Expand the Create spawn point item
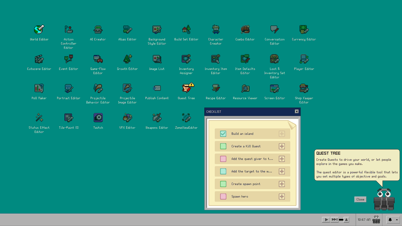402x226 pixels. click(282, 184)
